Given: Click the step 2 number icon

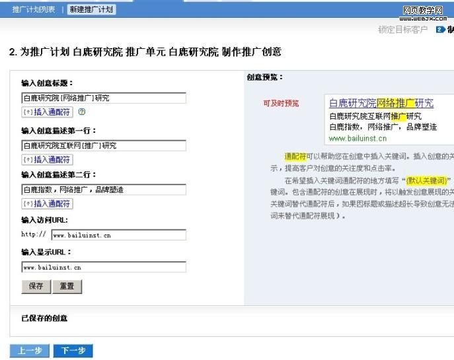Looking at the screenshot, I should pos(440,30).
